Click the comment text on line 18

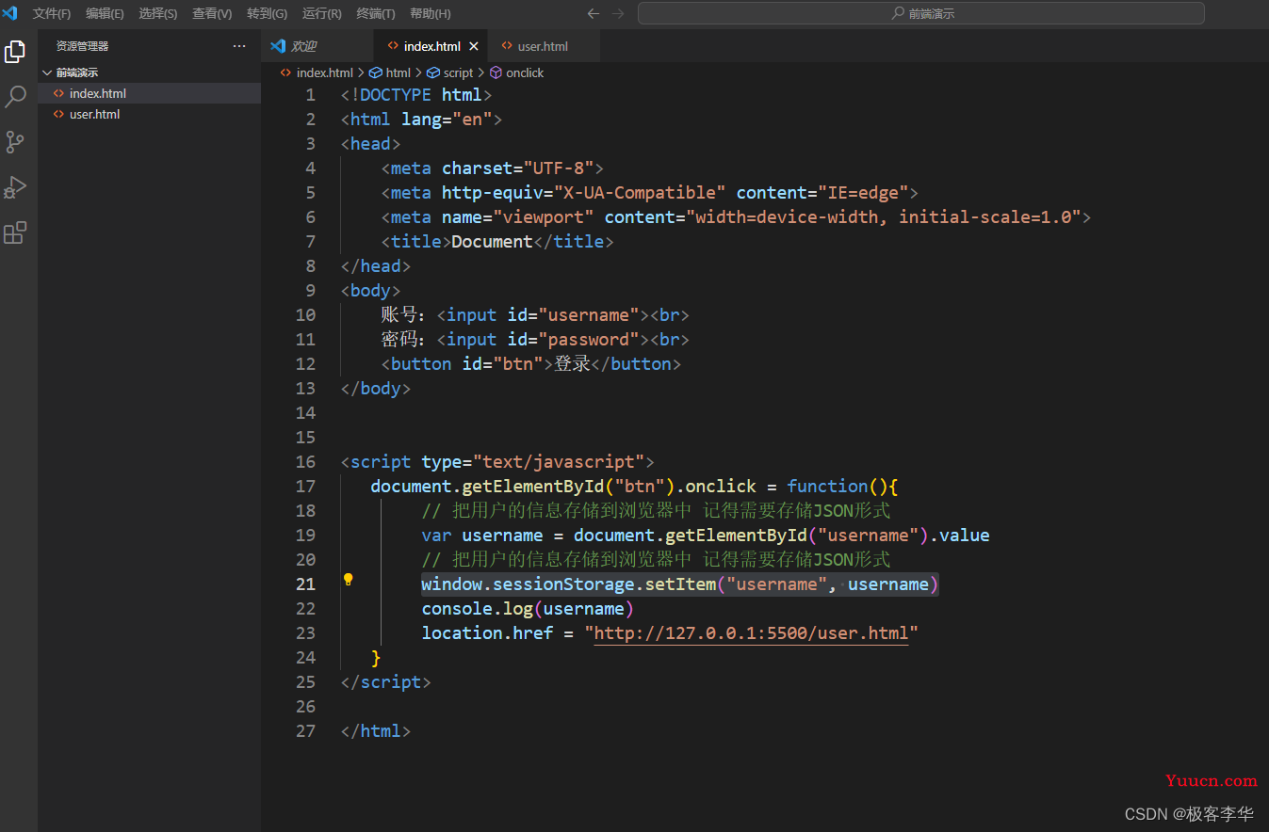656,510
